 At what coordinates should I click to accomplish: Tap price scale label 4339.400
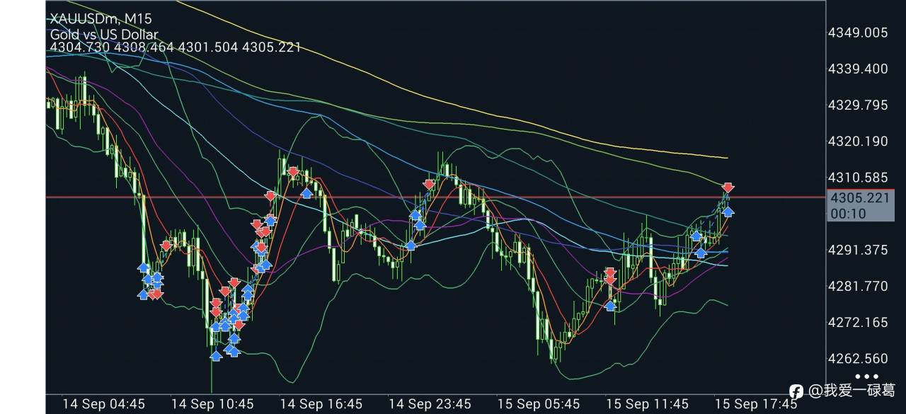[858, 69]
